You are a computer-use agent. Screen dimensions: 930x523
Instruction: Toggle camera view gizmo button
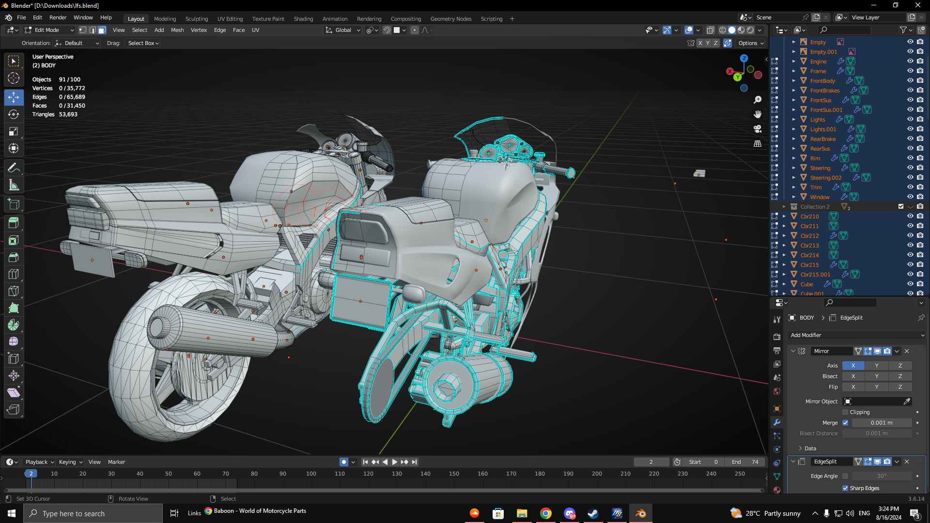click(x=758, y=129)
